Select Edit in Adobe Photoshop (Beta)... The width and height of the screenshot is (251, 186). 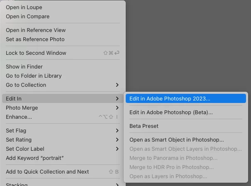[x=186, y=112]
